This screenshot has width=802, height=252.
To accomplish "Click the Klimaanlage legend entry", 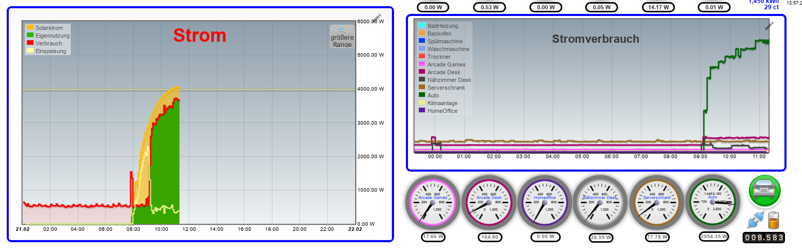I will click(438, 103).
